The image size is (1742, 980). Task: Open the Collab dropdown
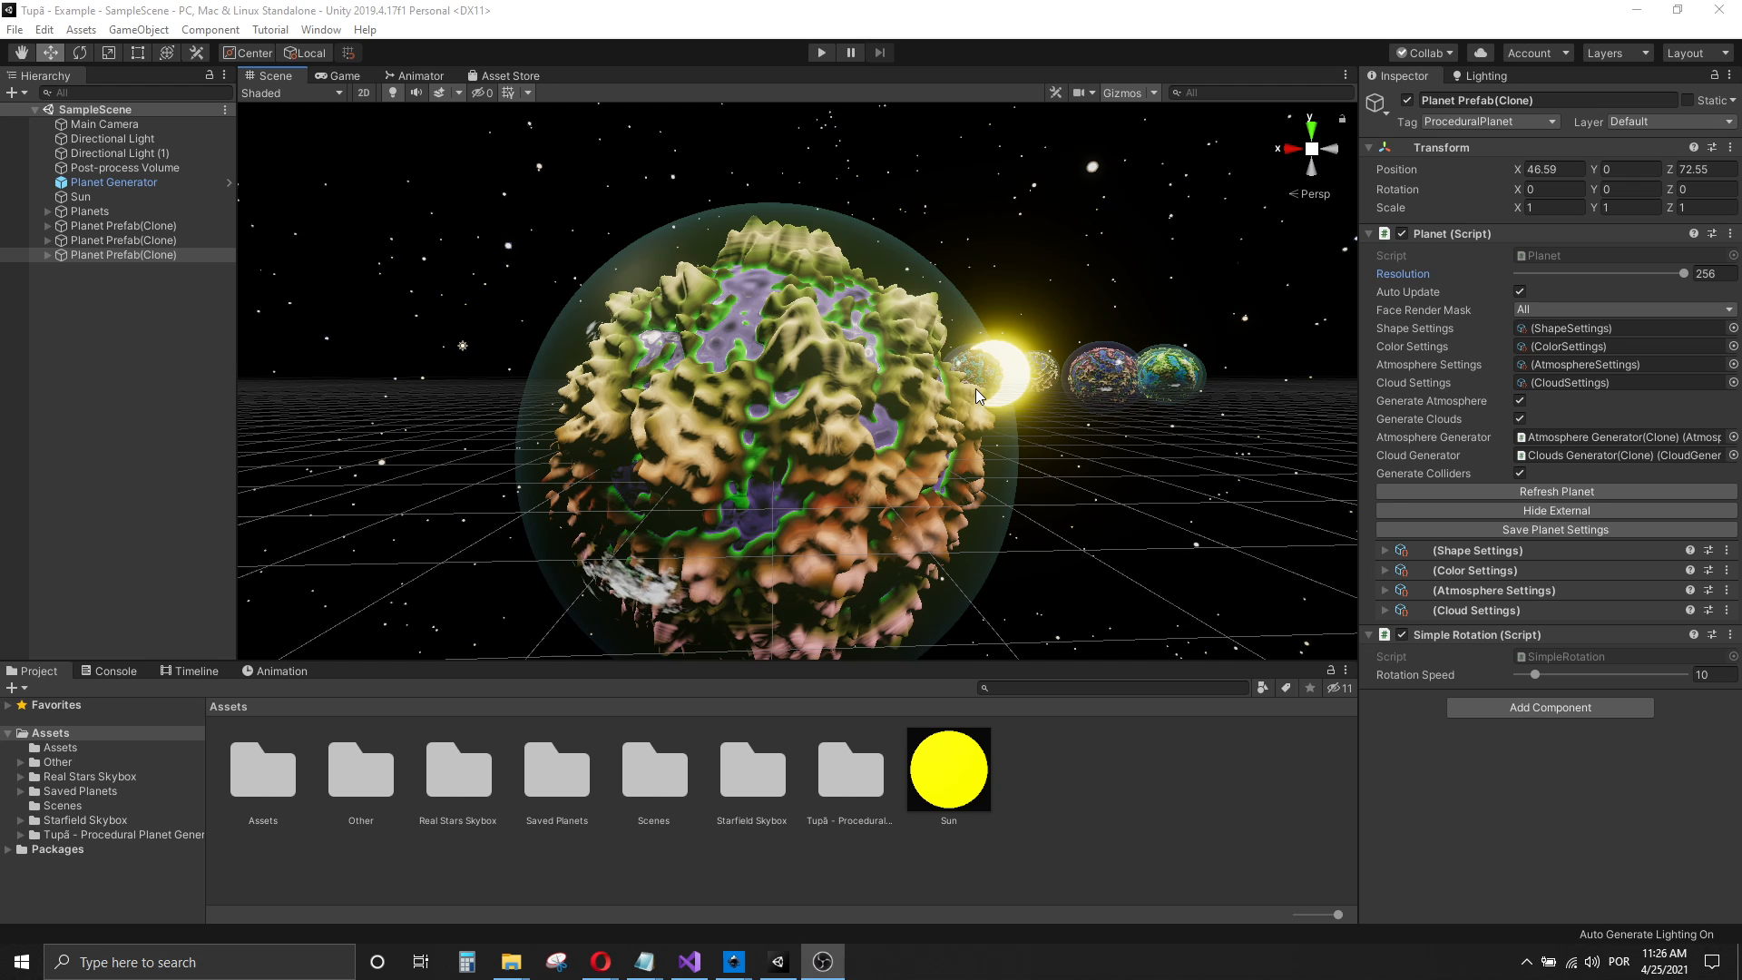(1424, 53)
